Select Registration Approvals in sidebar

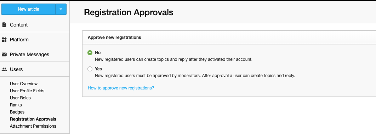pos(33,119)
